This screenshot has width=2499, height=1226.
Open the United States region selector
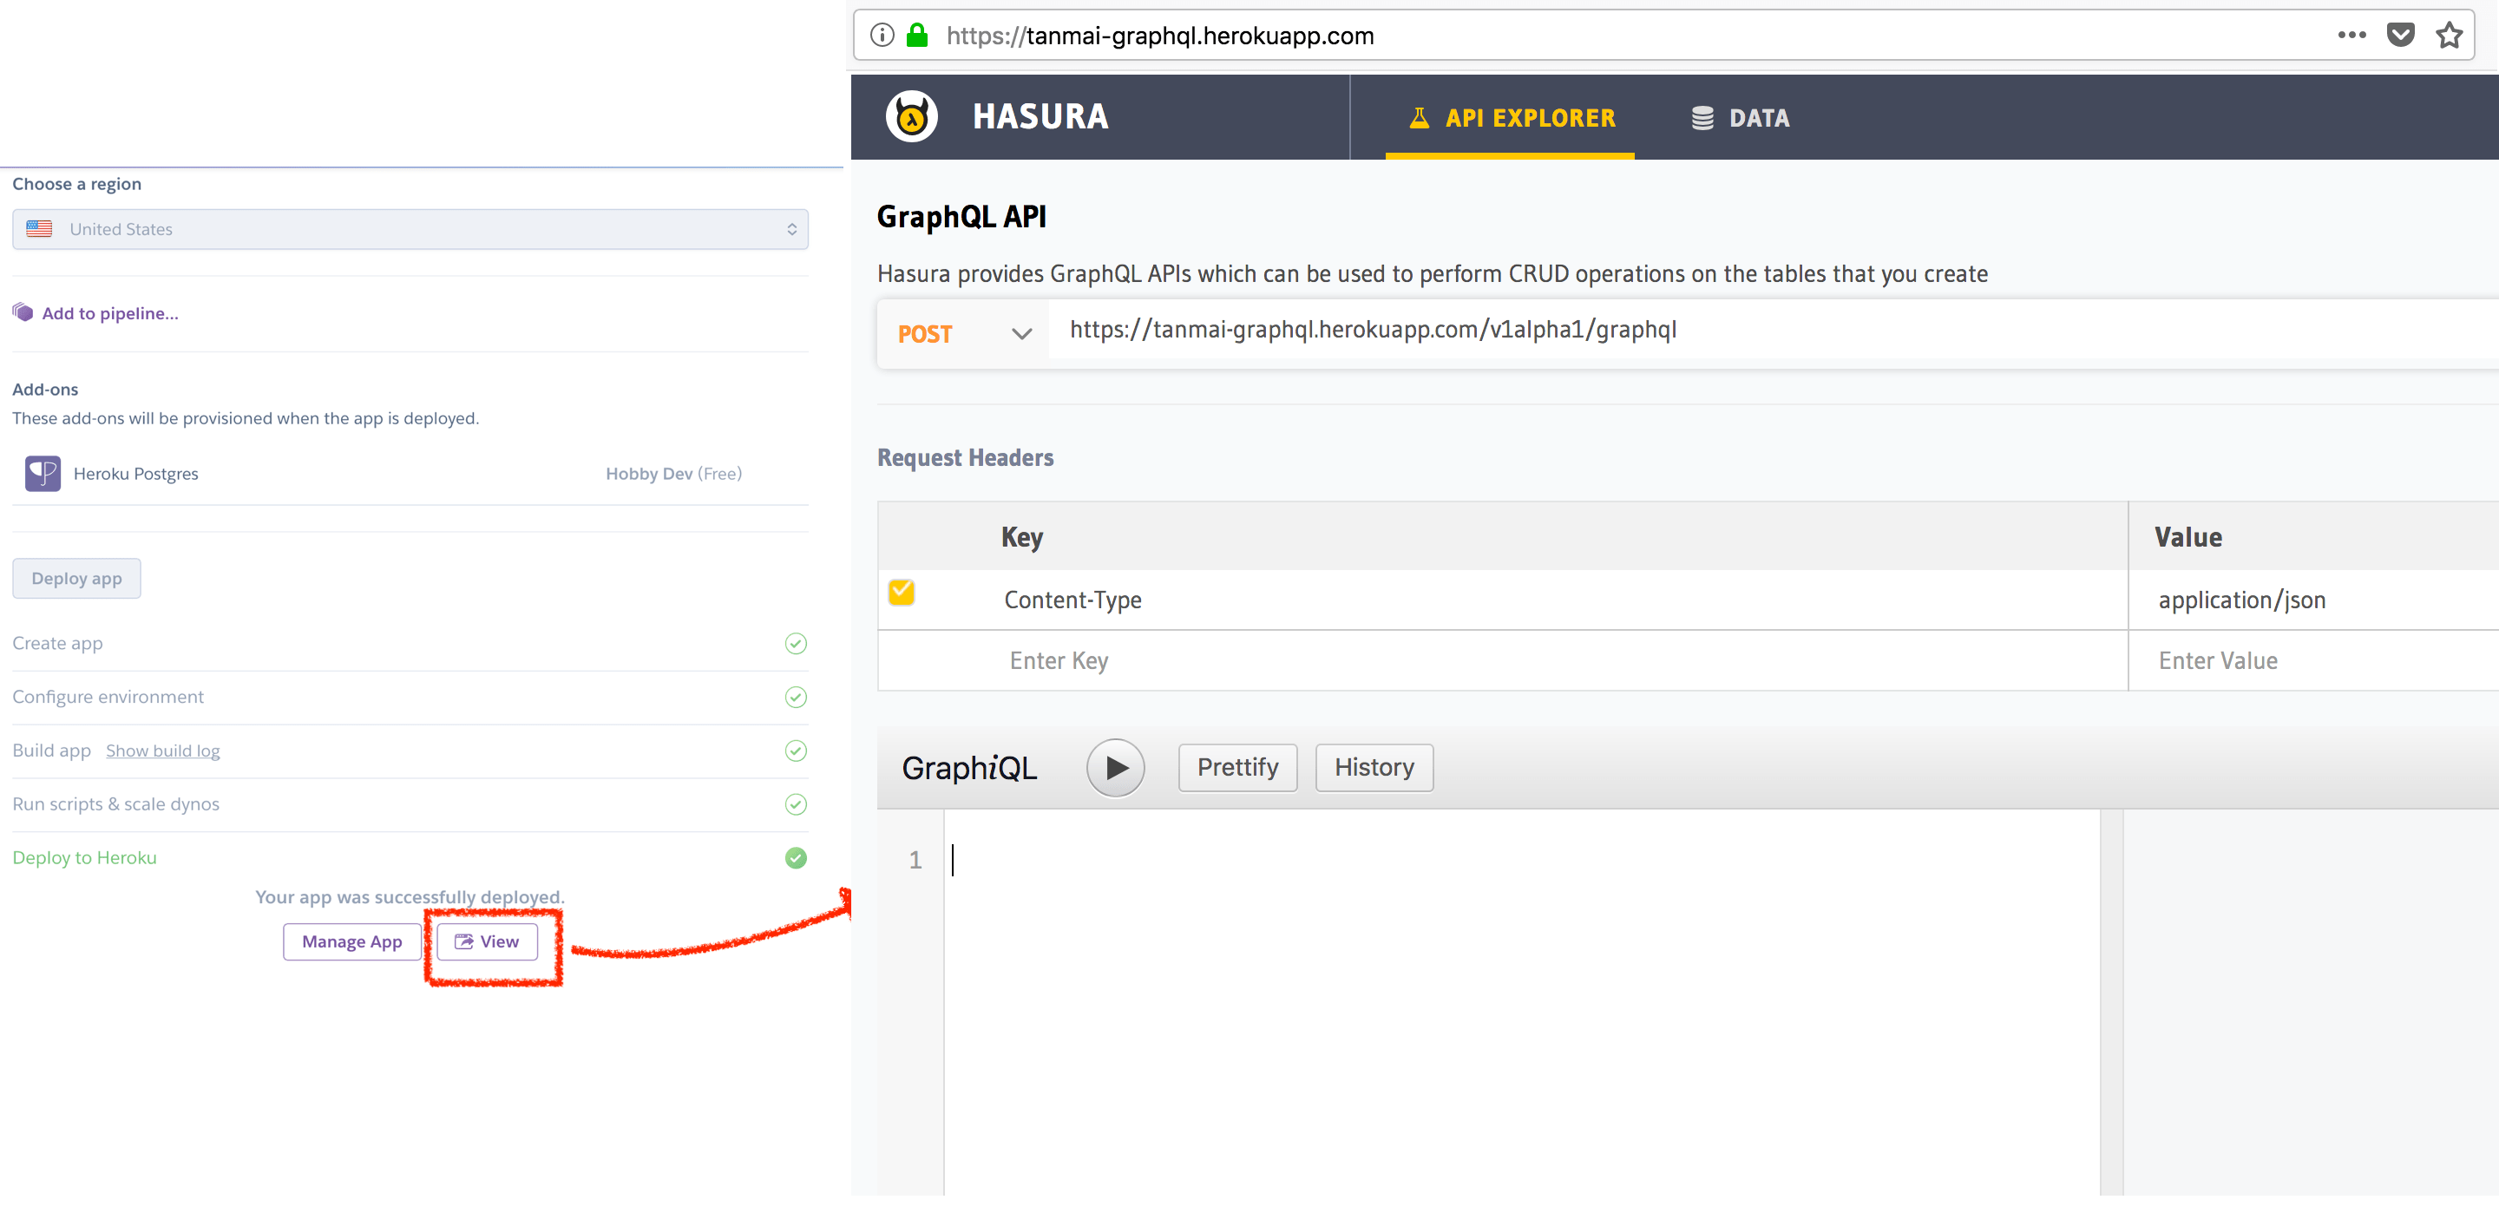coord(410,229)
